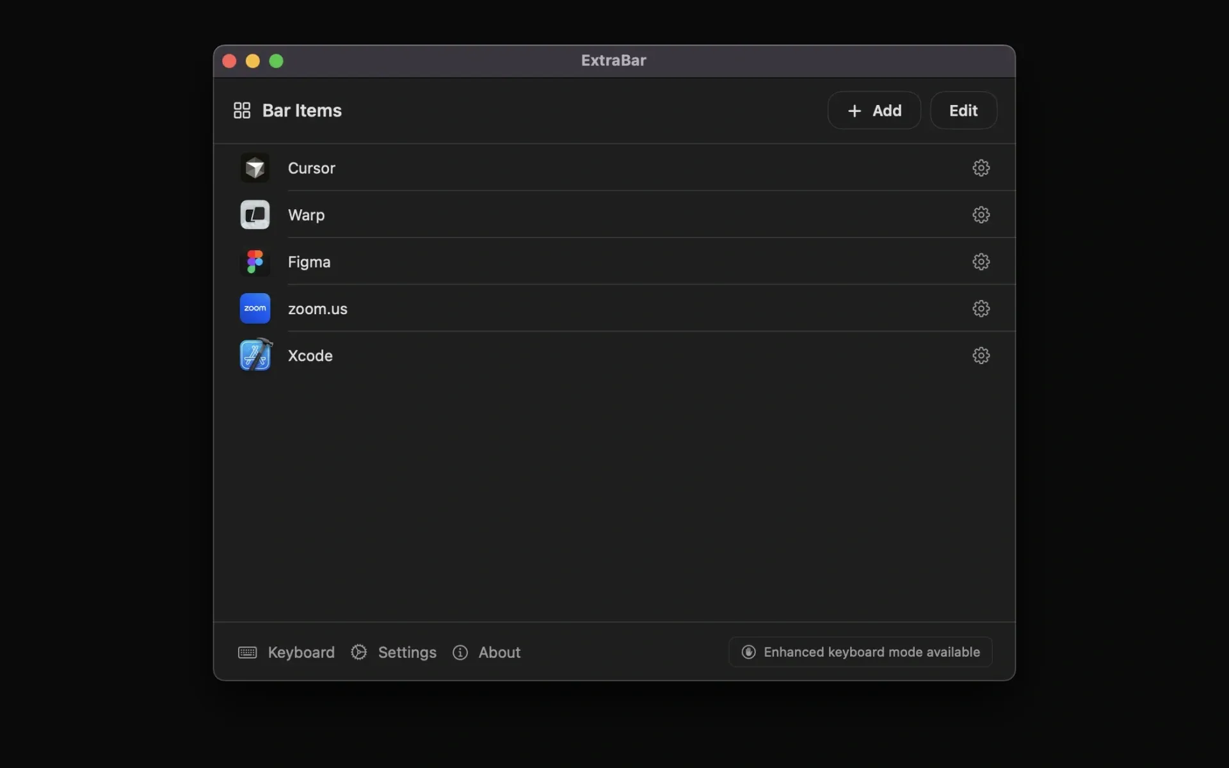Open the settings gear for Warp
This screenshot has height=768, width=1229.
[x=981, y=214]
